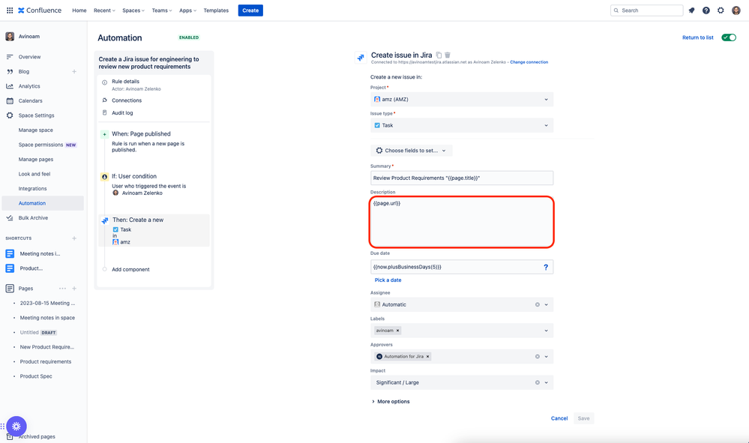Image resolution: width=749 pixels, height=443 pixels.
Task: Click Return to list link
Action: coord(697,37)
